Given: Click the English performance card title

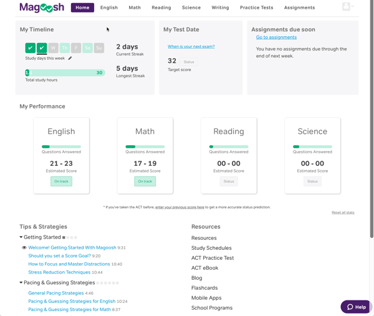Looking at the screenshot, I should point(61,132).
